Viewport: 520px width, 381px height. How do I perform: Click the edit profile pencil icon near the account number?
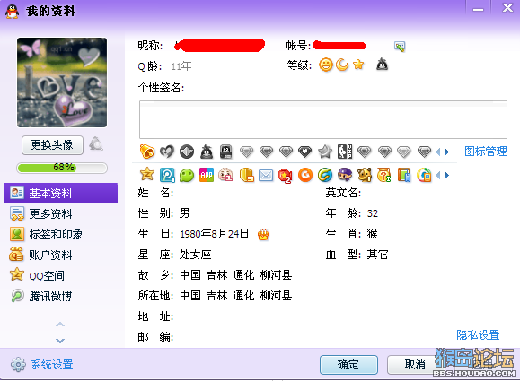(400, 47)
